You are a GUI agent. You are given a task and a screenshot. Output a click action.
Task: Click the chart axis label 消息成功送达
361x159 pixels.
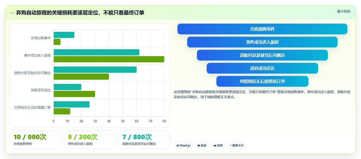point(41,90)
